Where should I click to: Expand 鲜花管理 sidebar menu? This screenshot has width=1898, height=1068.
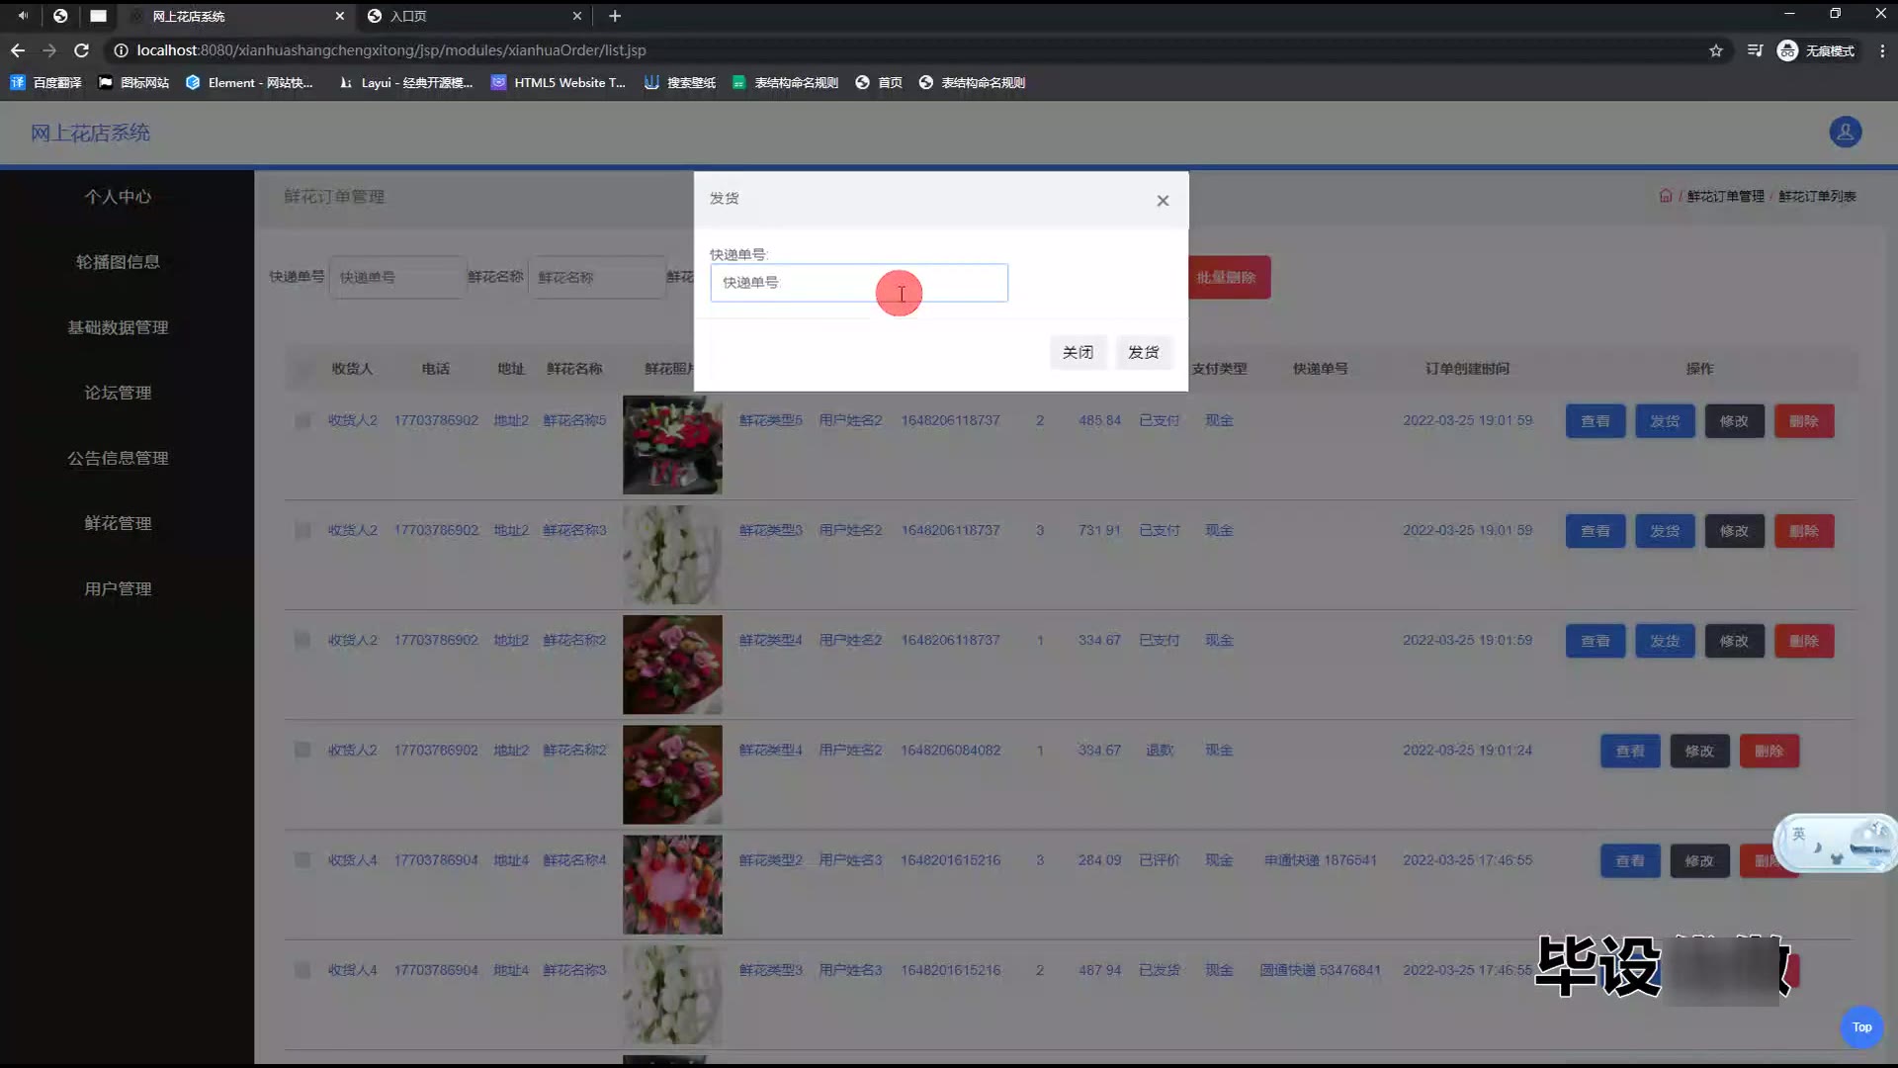pyautogui.click(x=118, y=523)
